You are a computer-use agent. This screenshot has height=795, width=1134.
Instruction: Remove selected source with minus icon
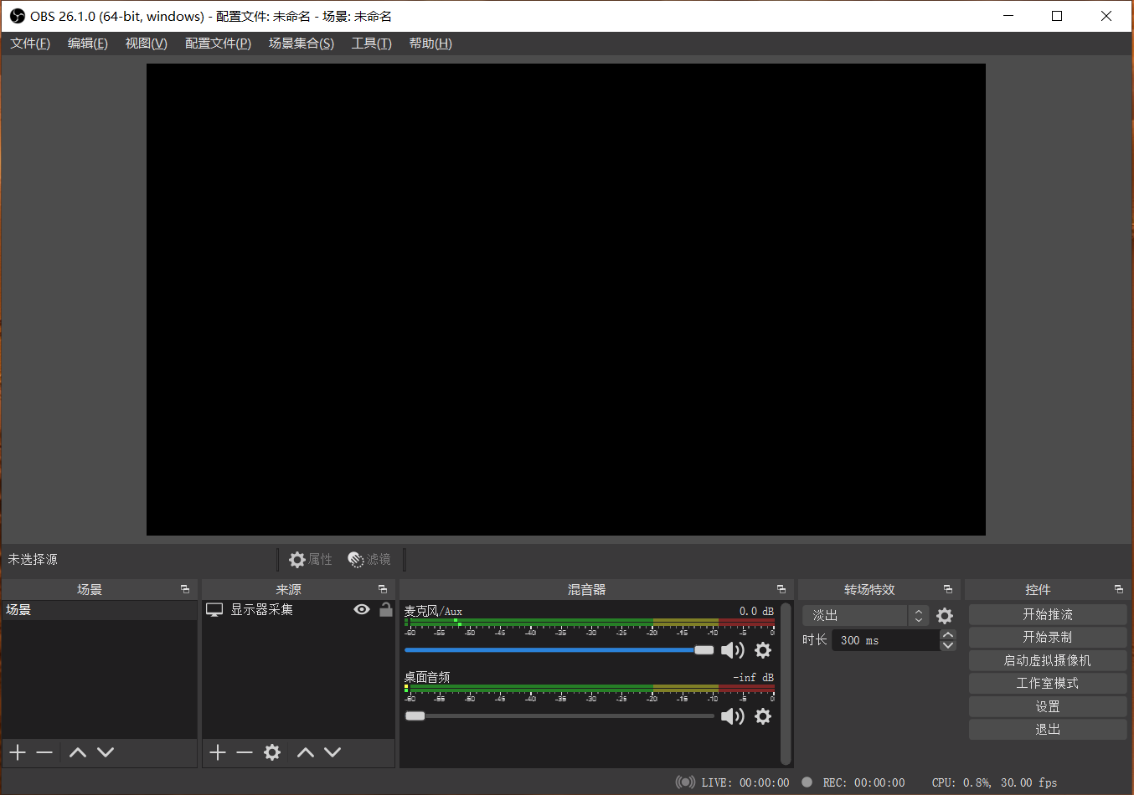245,752
